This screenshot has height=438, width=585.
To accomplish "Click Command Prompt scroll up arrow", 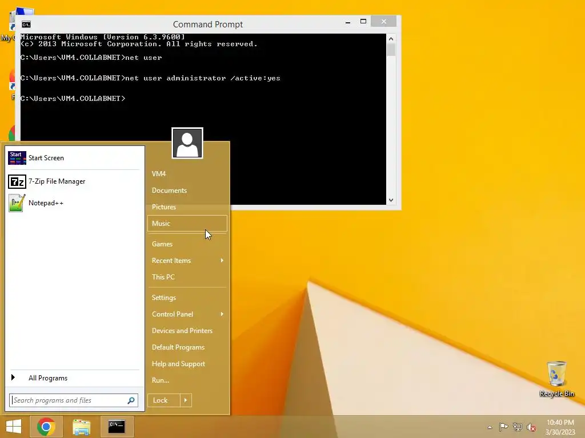I will tap(391, 39).
